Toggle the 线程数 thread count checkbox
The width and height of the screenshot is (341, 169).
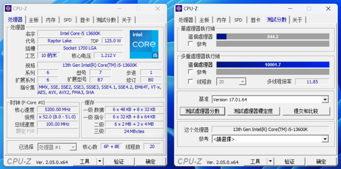coord(191,81)
